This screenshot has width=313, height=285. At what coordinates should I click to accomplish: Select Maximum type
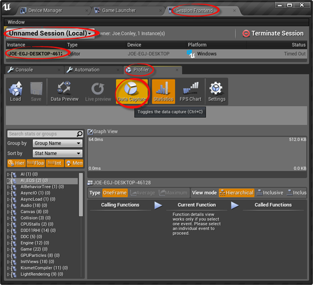tap(173, 193)
